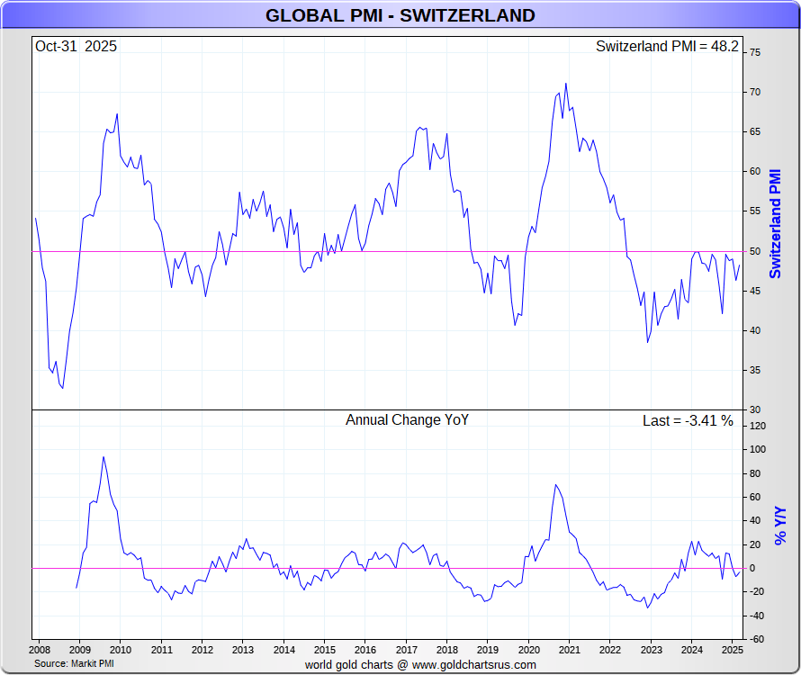The image size is (801, 675).
Task: Pick the 2017 year label on time axis
Action: click(406, 649)
